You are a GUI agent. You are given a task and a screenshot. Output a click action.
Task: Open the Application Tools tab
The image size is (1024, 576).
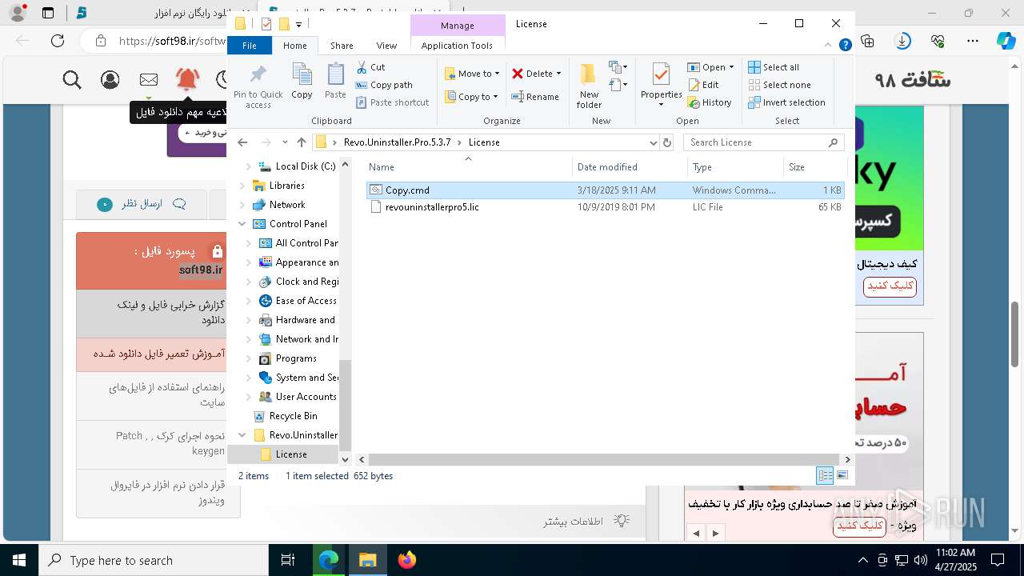tap(457, 46)
